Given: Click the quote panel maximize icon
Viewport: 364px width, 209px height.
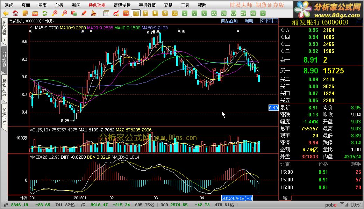Looking at the screenshot, I should point(359,21).
